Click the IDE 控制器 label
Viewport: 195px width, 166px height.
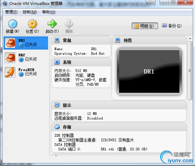tap(64, 136)
